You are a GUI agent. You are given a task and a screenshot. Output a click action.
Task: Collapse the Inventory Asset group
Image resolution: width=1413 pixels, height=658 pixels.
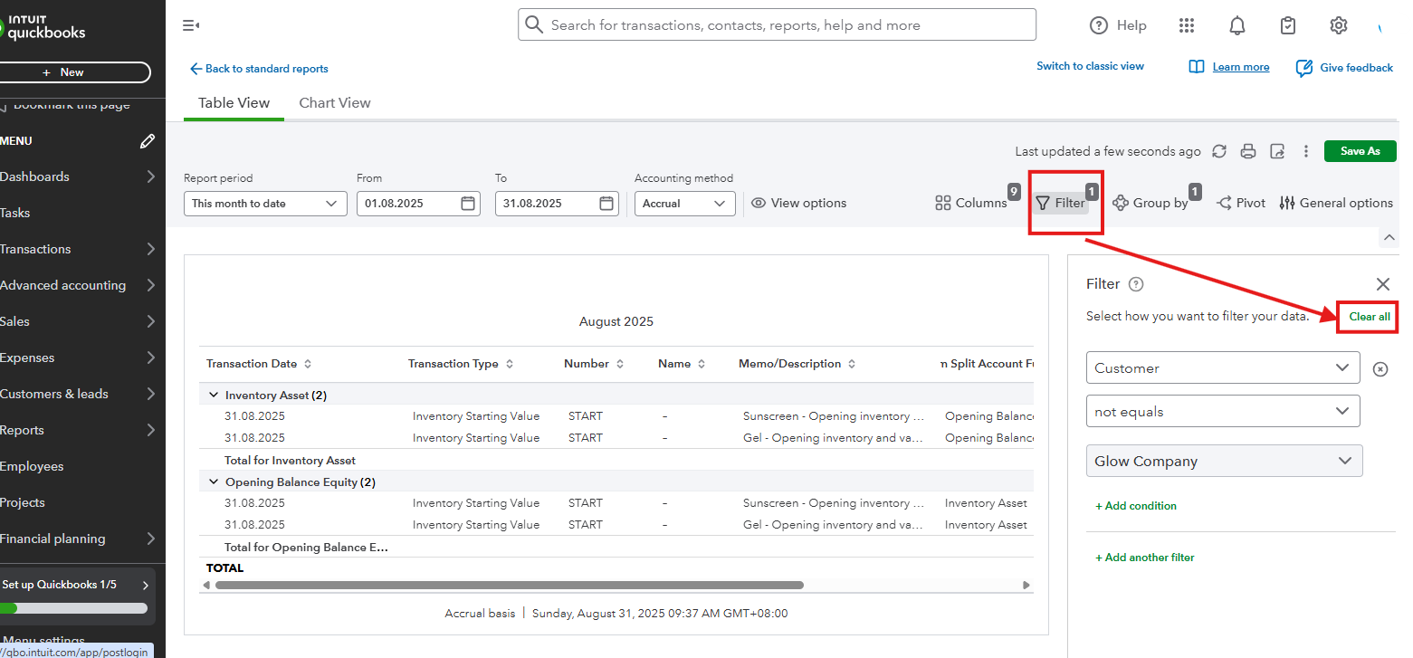(x=214, y=396)
